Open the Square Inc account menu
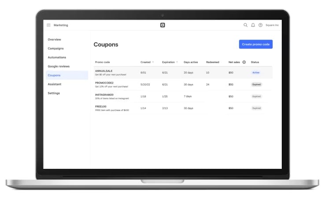329x198 pixels. (272, 25)
